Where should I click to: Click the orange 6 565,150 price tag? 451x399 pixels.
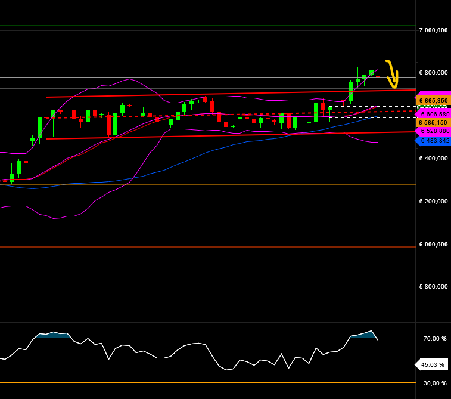[x=433, y=123]
